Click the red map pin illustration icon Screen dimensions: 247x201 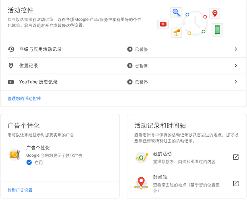coord(215,13)
